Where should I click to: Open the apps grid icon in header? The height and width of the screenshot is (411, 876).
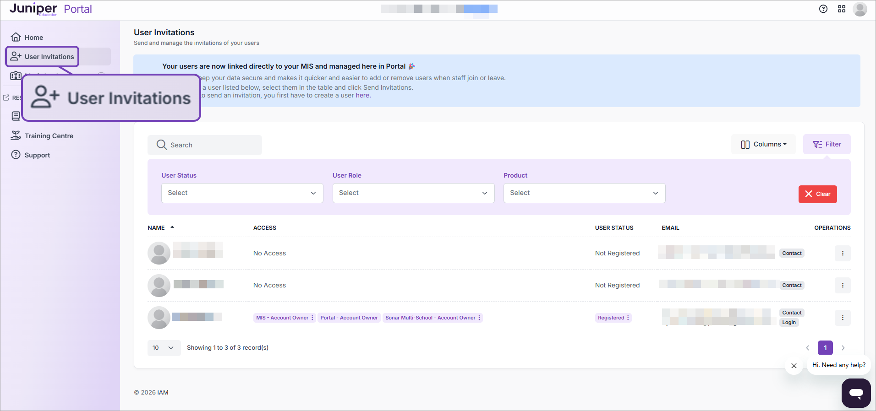pos(842,9)
